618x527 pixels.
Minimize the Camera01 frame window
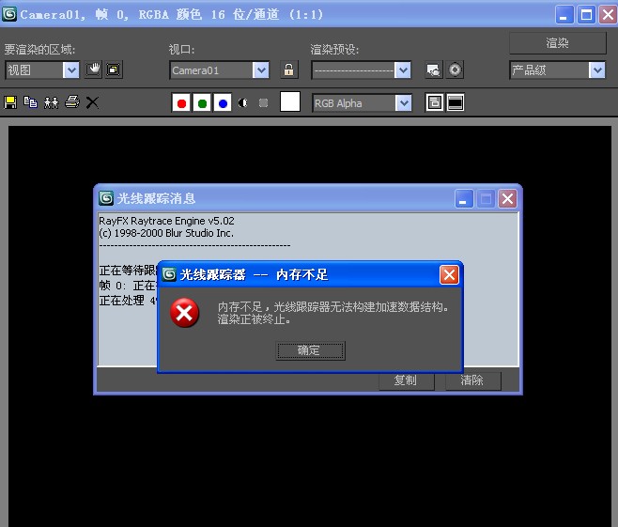pos(564,15)
